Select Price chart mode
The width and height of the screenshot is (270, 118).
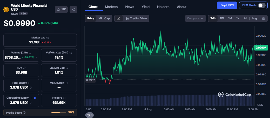click(91, 19)
